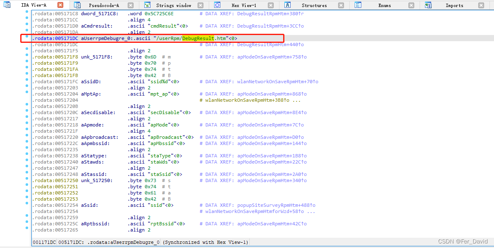Follow XREF DebugResultRpmHtm+3CC

(x=270, y=26)
